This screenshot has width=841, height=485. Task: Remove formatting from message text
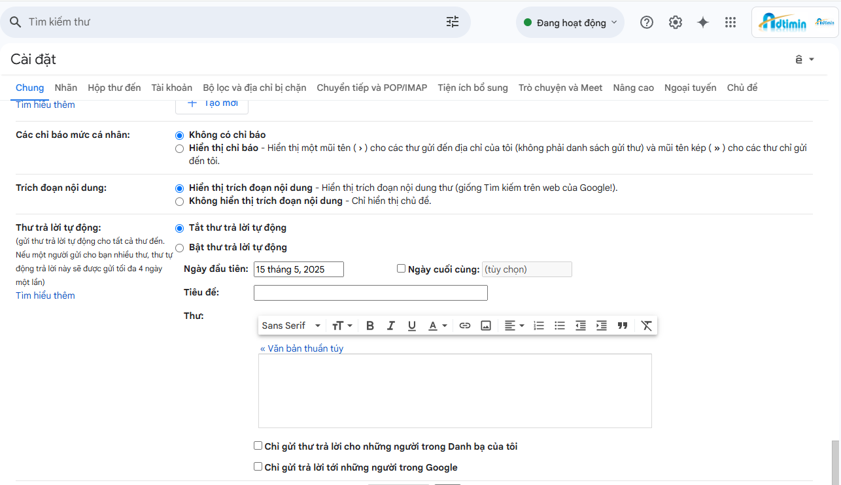point(647,326)
